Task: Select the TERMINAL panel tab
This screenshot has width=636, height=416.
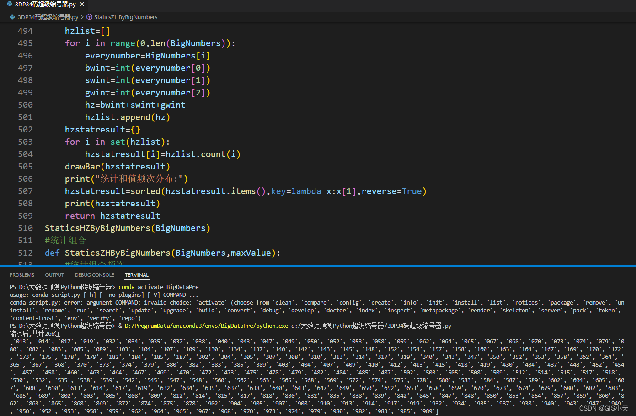Action: 137,275
